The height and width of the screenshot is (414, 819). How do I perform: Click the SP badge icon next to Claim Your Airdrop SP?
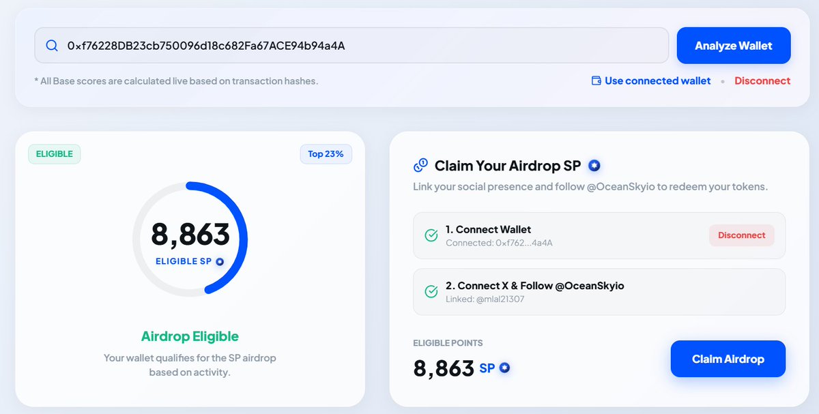coord(594,165)
